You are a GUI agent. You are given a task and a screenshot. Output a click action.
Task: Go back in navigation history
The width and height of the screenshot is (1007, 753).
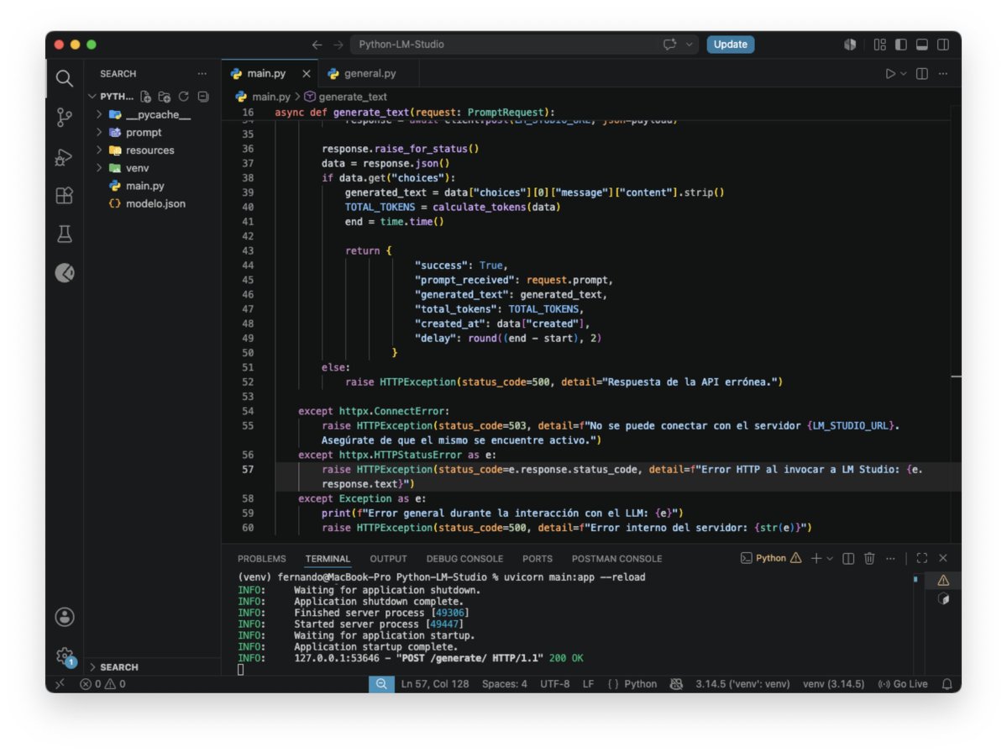coord(317,45)
